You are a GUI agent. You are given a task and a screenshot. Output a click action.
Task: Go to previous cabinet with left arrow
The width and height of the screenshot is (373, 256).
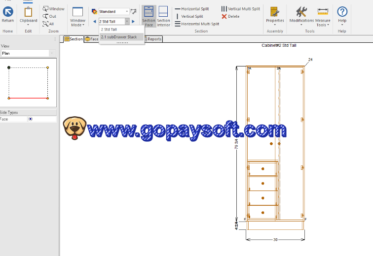(94, 21)
